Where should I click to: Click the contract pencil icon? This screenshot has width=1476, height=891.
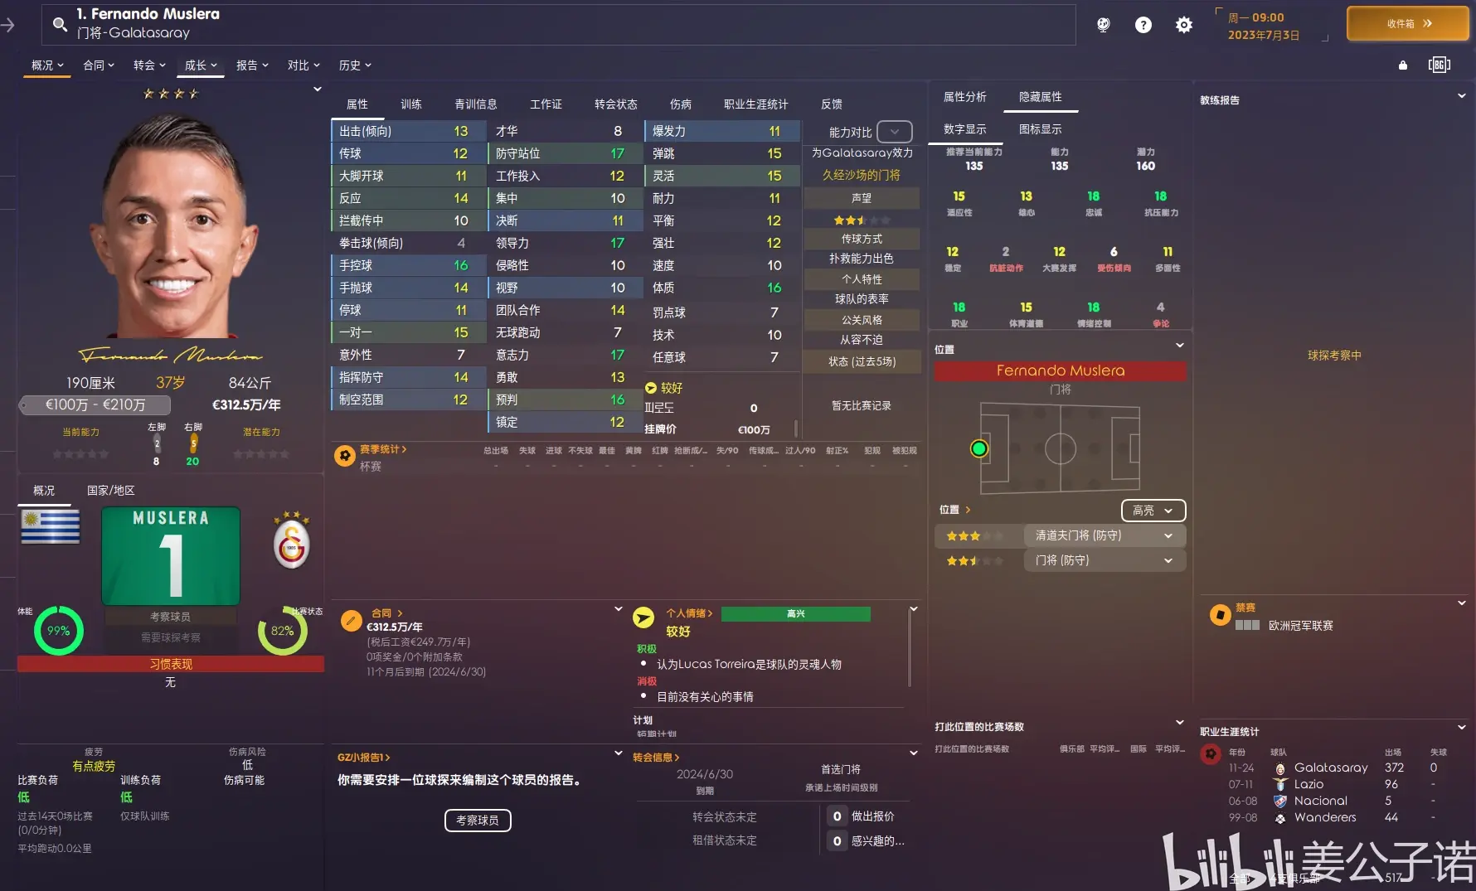point(352,620)
